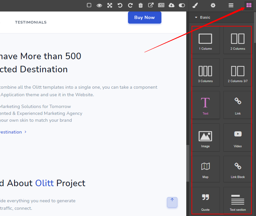Toggle the preview eye icon
256x216 pixels.
pos(99,5)
